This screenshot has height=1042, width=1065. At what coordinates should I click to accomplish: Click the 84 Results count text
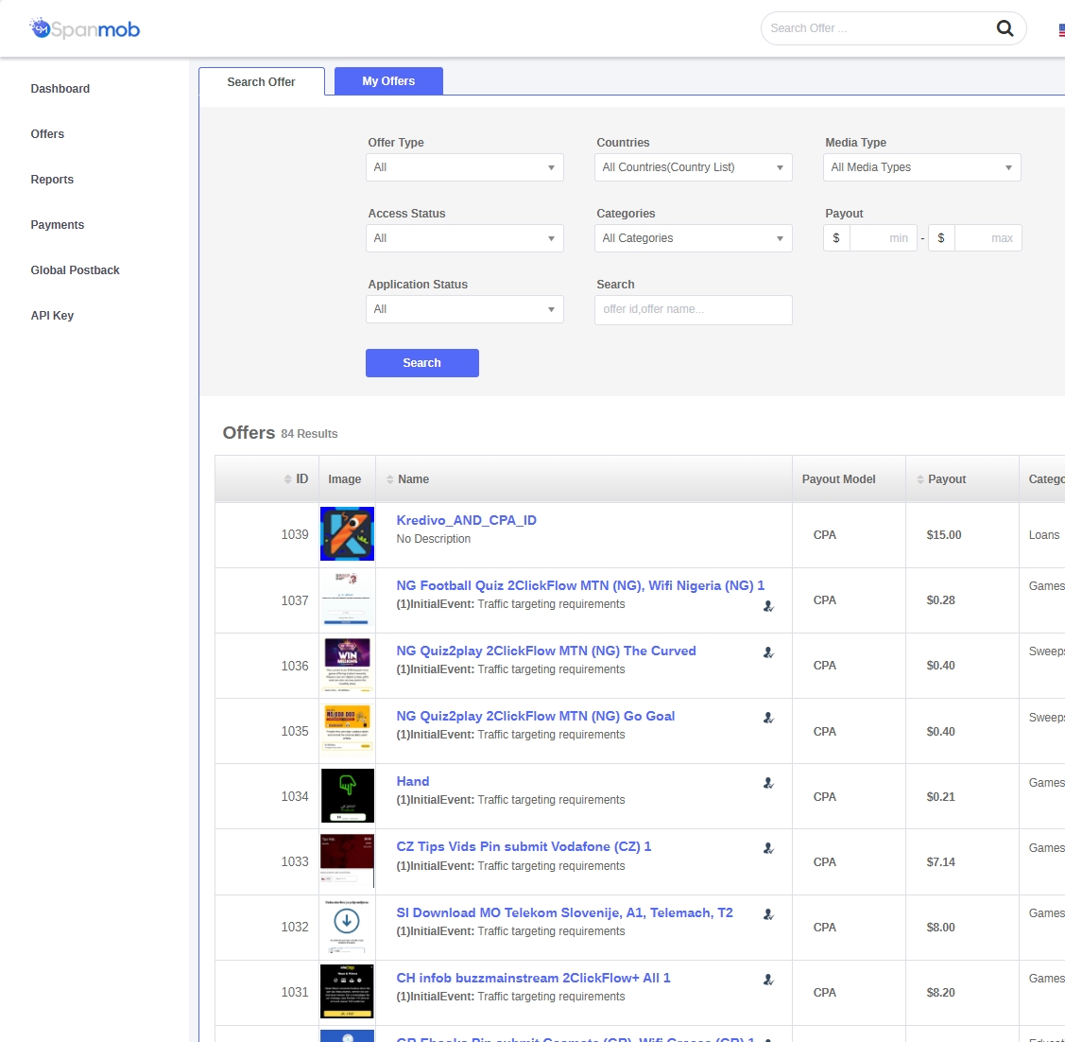[309, 434]
